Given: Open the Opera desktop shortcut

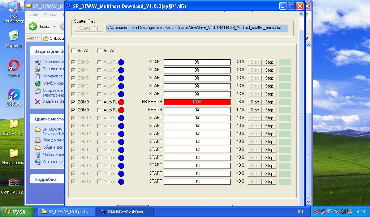Looking at the screenshot, I should (14, 66).
